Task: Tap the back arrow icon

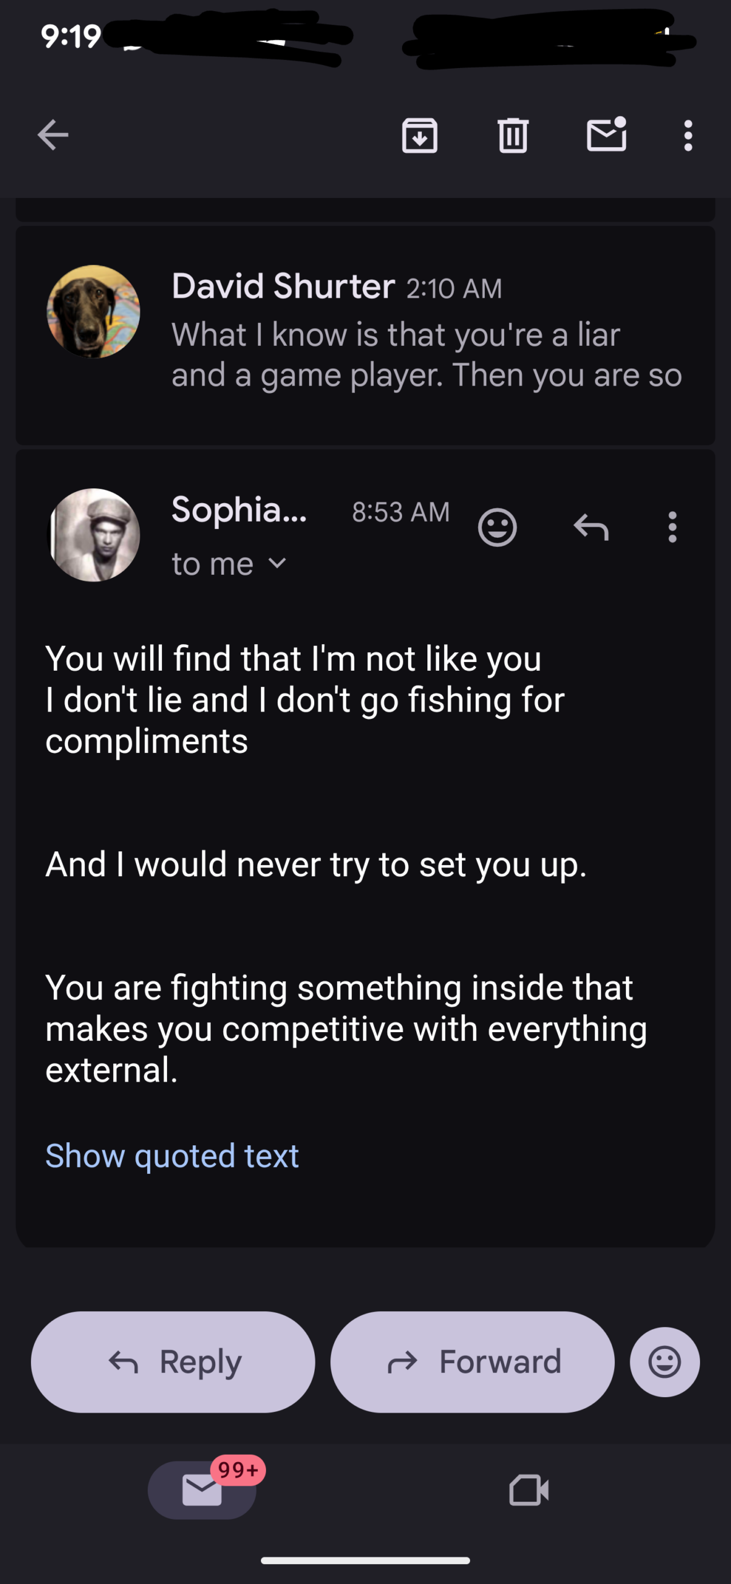Action: pos(53,135)
